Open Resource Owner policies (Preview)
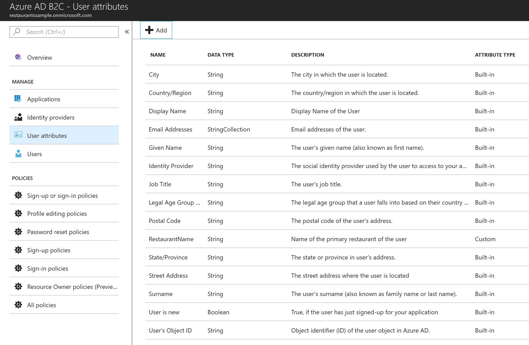The width and height of the screenshot is (529, 345). point(64,287)
